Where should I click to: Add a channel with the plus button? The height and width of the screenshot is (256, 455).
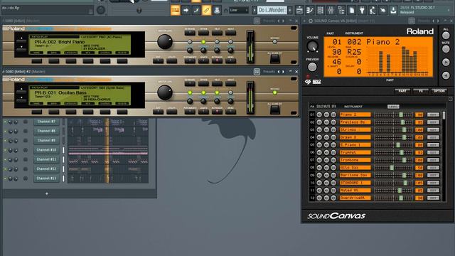point(47,193)
